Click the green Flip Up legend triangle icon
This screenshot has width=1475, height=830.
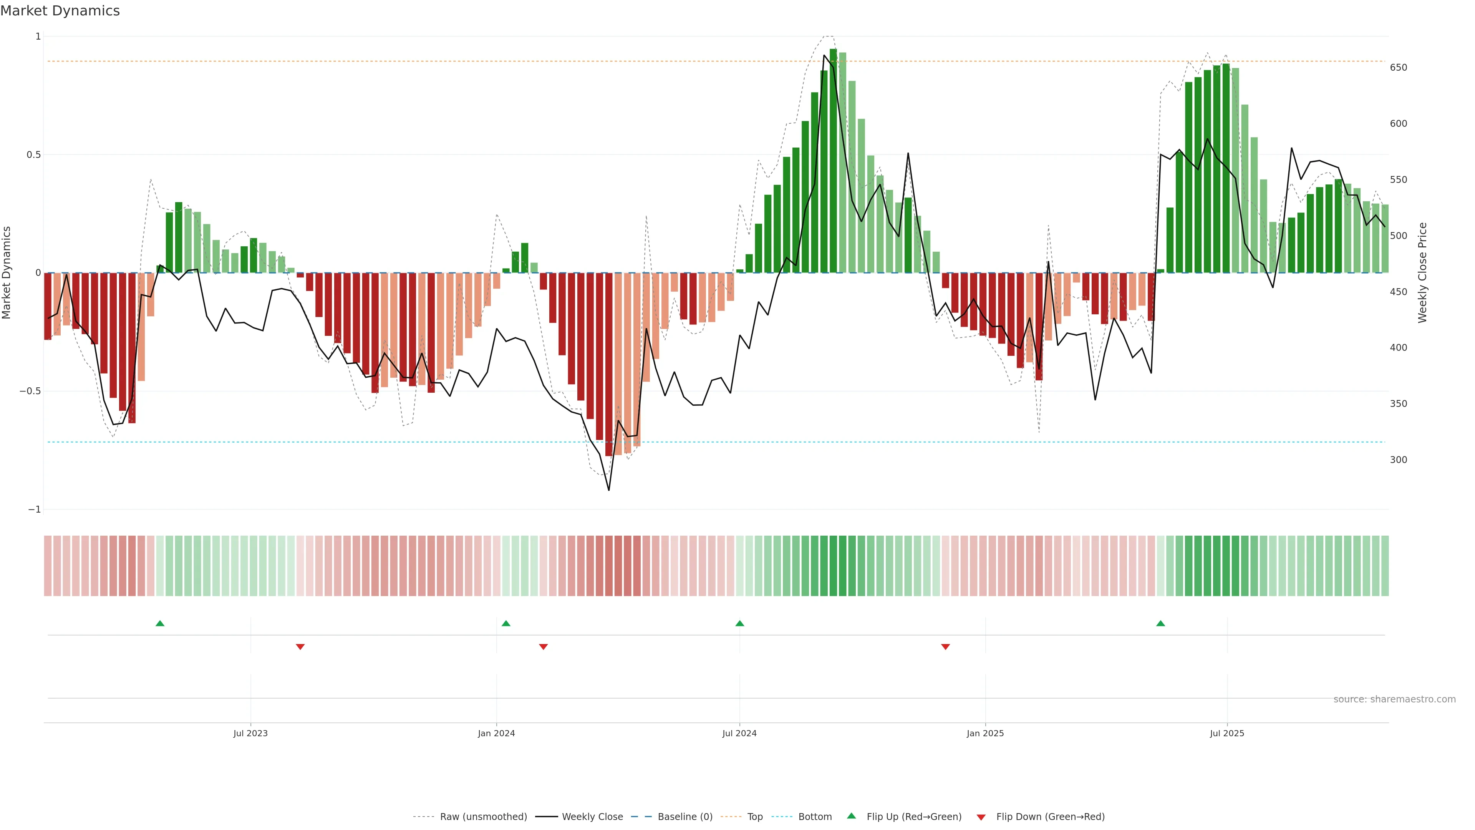pos(852,816)
